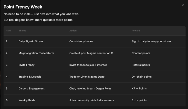Select the Discord Engagement theme
The image size is (188, 109).
tap(32, 88)
